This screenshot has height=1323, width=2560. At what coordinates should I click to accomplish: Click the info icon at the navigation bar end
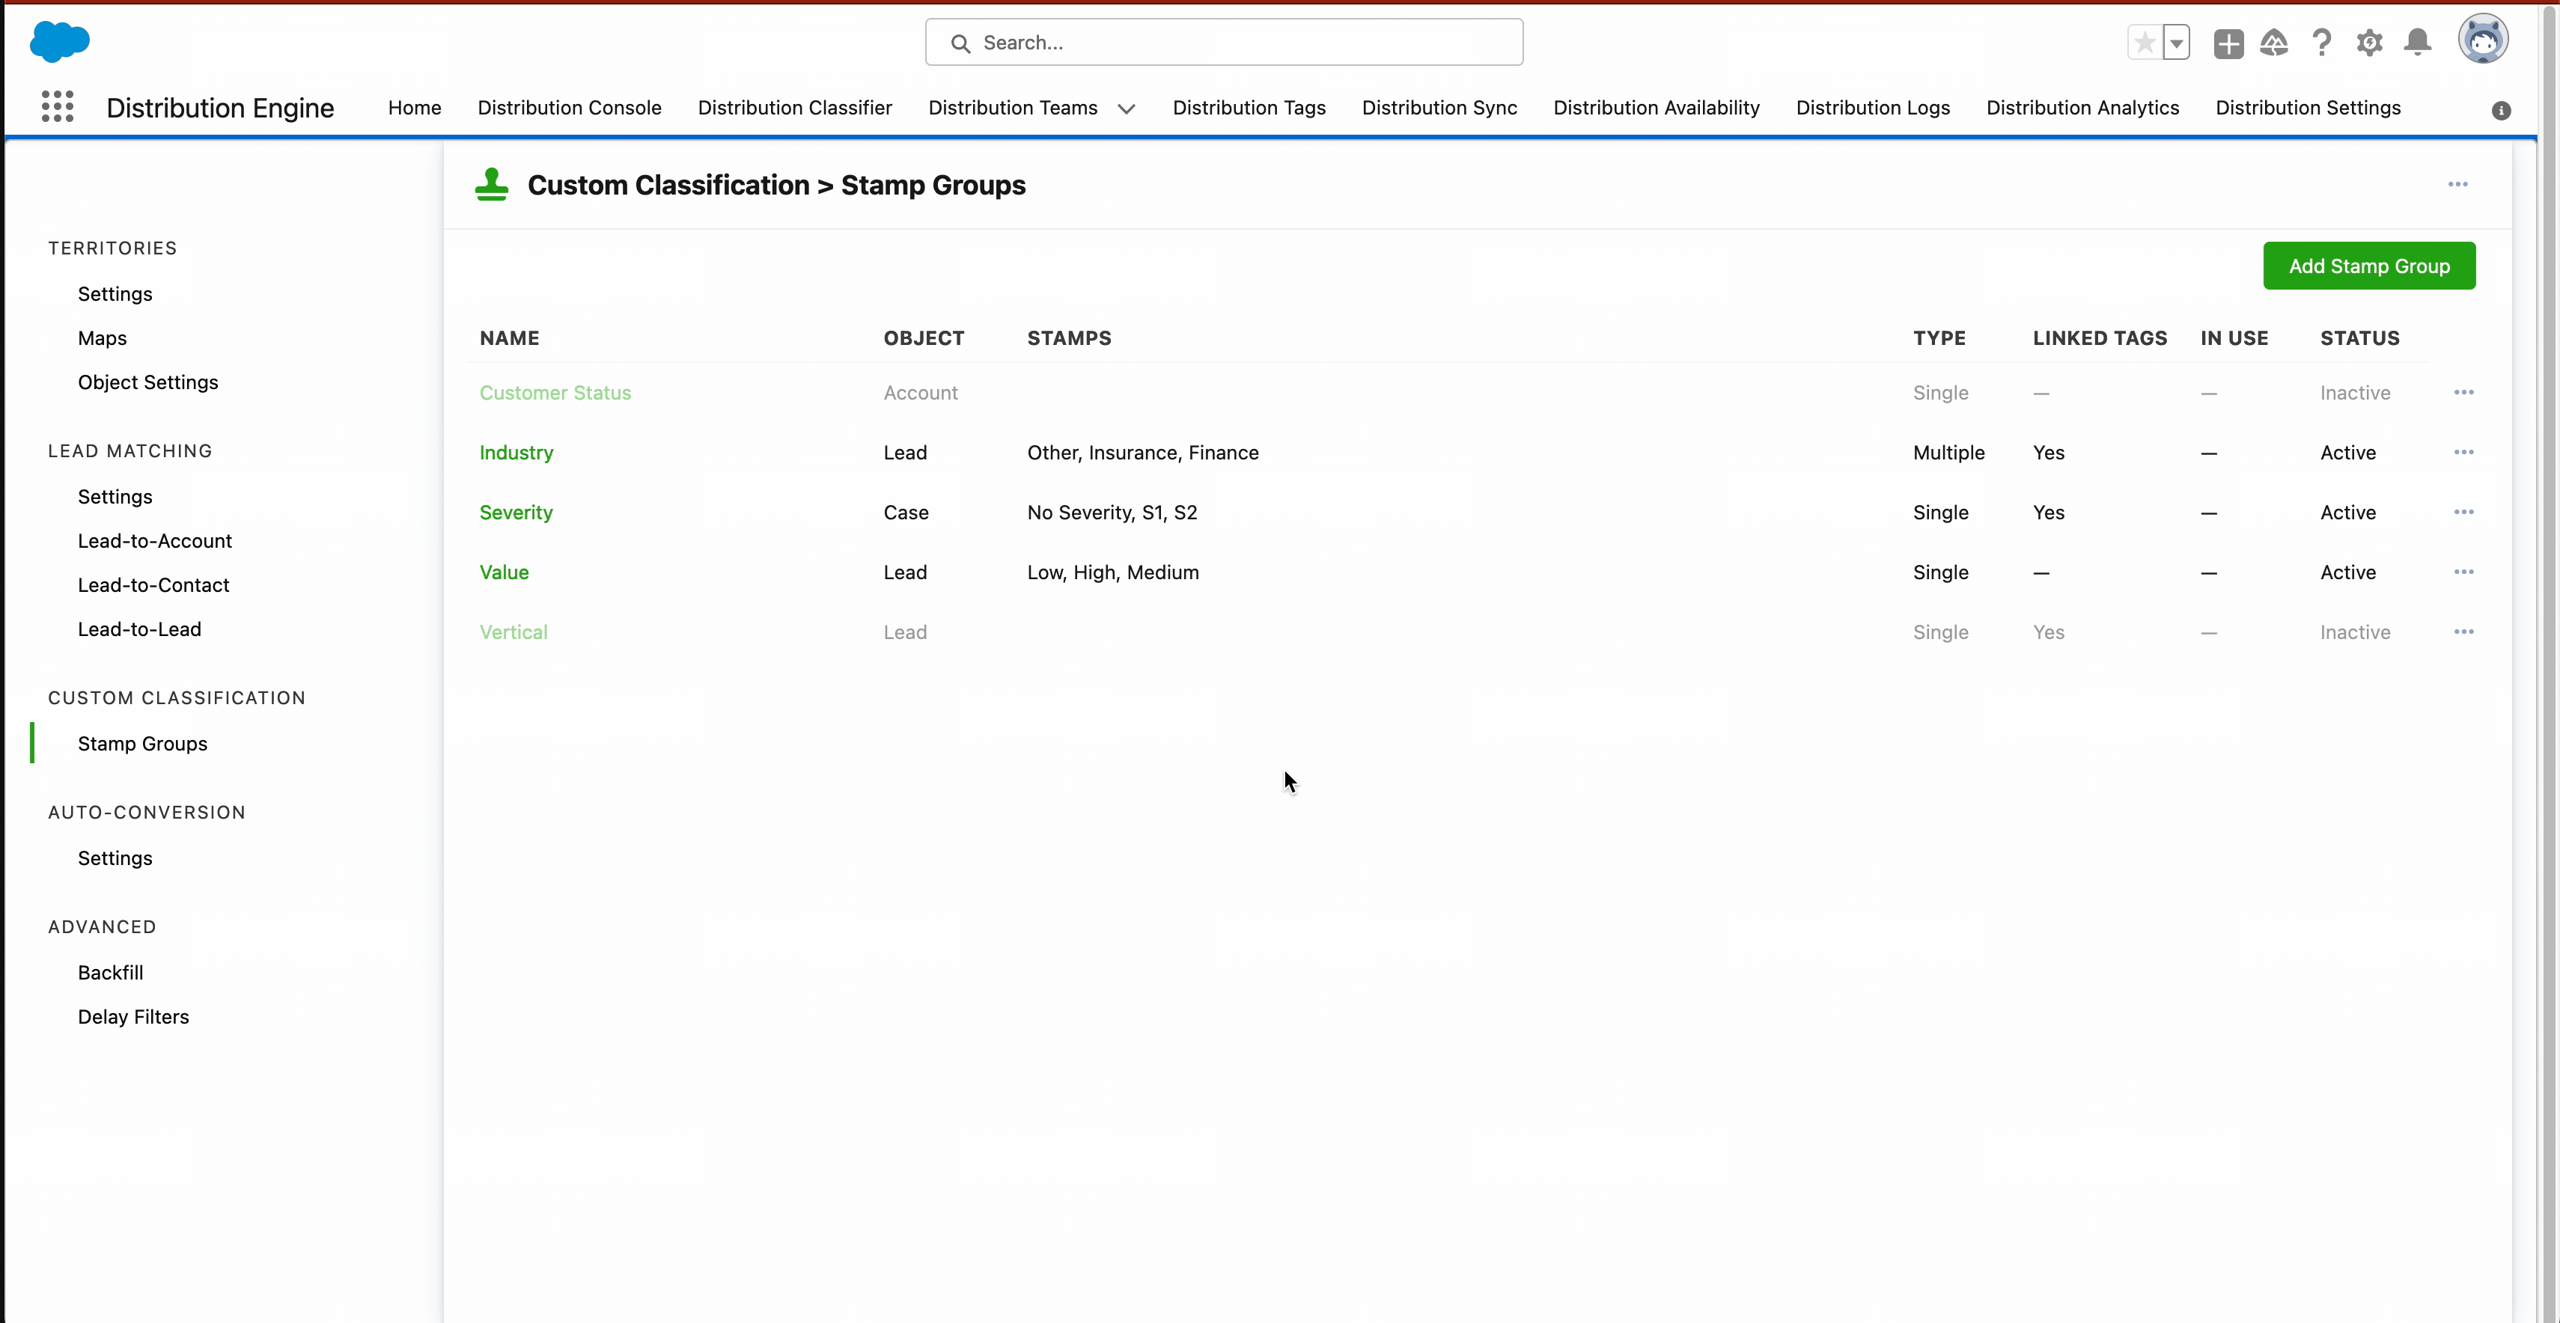[2500, 110]
